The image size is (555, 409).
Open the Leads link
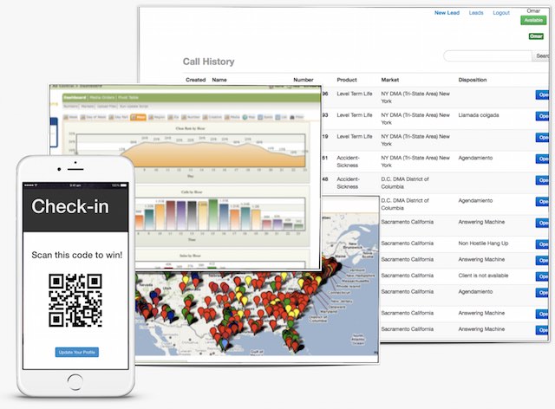476,13
